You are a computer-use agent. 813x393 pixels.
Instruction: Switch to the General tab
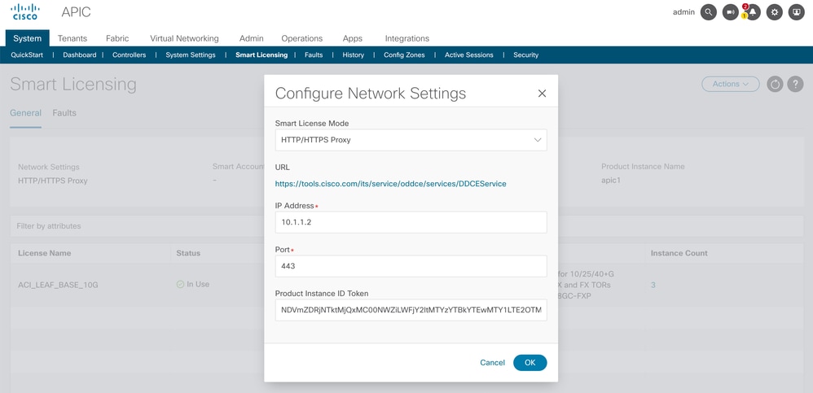tap(25, 113)
